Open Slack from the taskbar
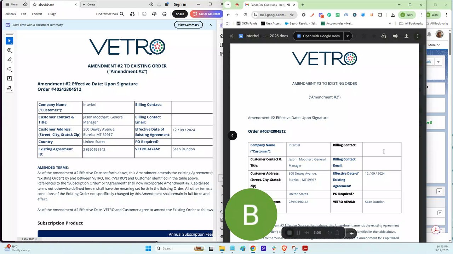 [274, 248]
